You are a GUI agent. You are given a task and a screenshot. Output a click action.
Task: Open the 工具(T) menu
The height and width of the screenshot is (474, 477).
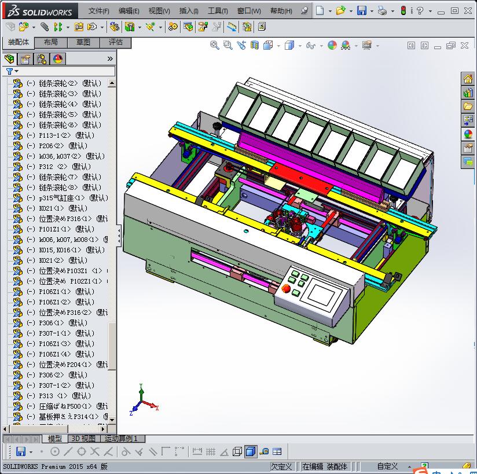218,11
